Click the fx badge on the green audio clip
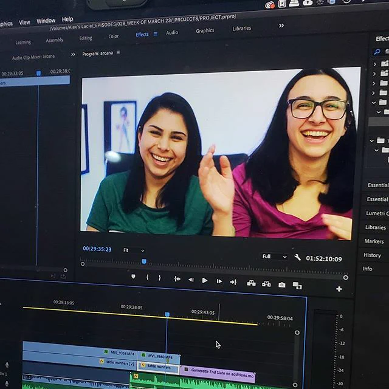 tap(136, 376)
